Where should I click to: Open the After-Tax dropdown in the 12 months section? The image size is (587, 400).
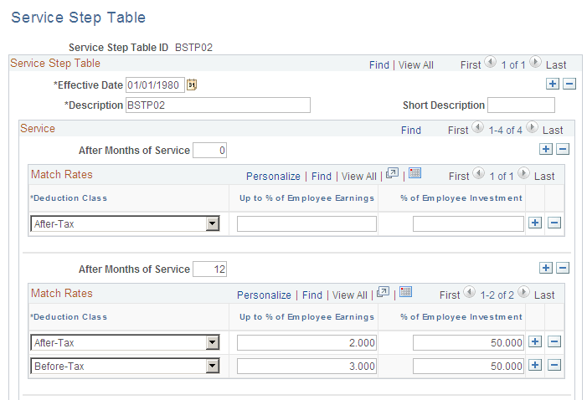click(212, 342)
